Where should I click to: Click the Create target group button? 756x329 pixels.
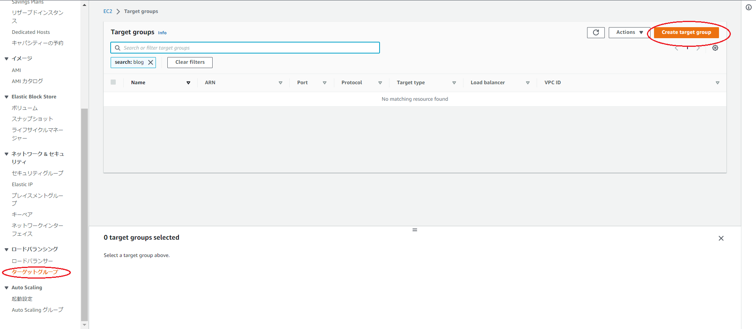tap(686, 32)
